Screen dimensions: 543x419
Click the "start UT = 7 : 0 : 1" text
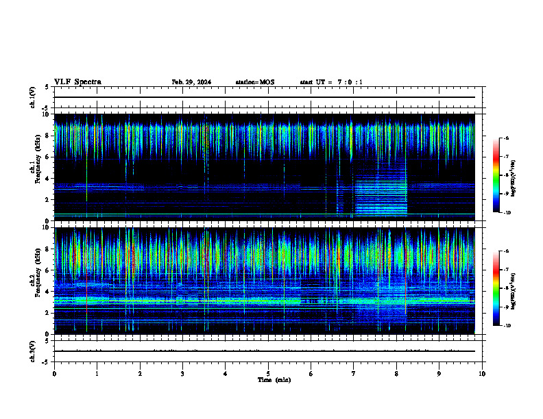click(x=331, y=82)
